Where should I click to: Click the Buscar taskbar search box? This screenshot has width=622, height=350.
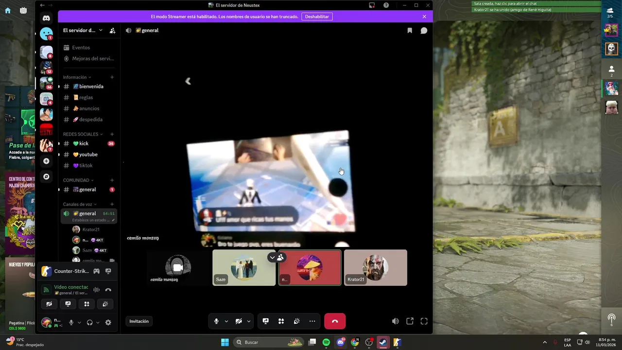click(269, 342)
